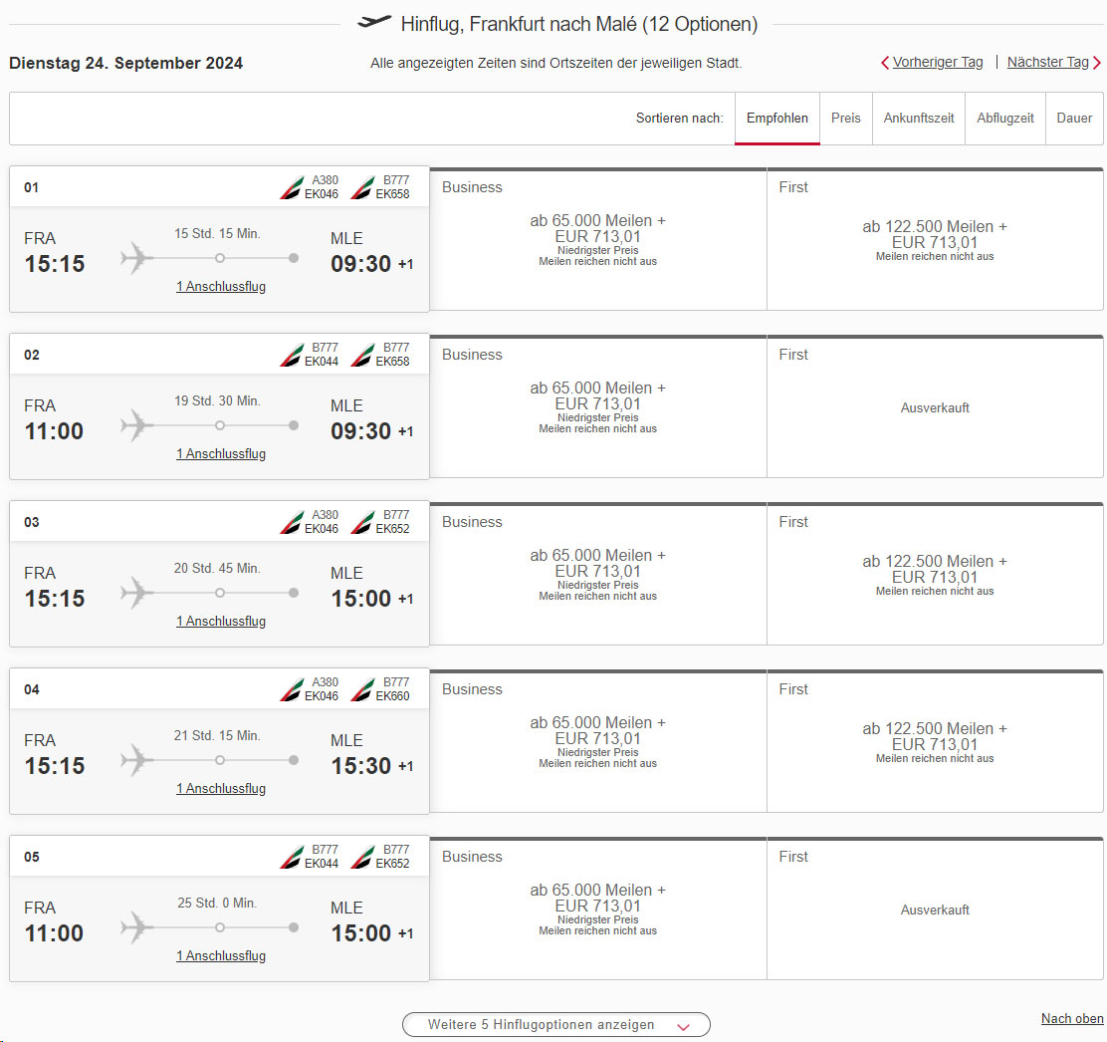
Task: Switch sorting to the Preis tab
Action: coord(845,118)
